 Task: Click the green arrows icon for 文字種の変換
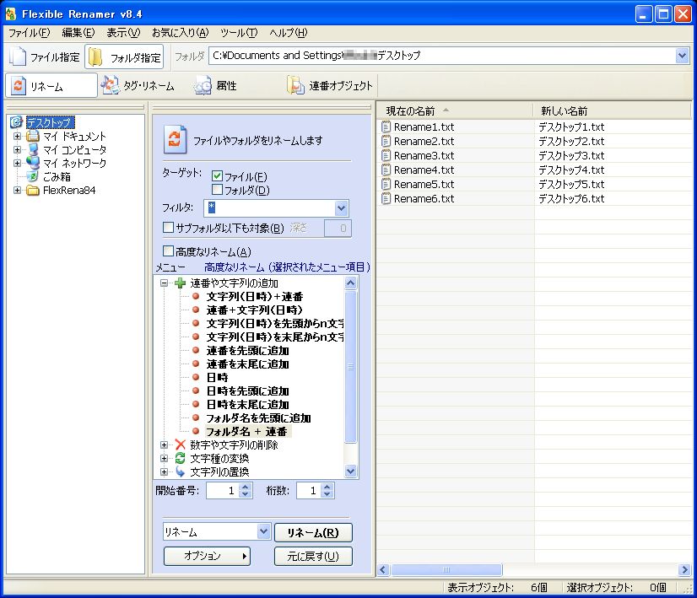pos(180,458)
